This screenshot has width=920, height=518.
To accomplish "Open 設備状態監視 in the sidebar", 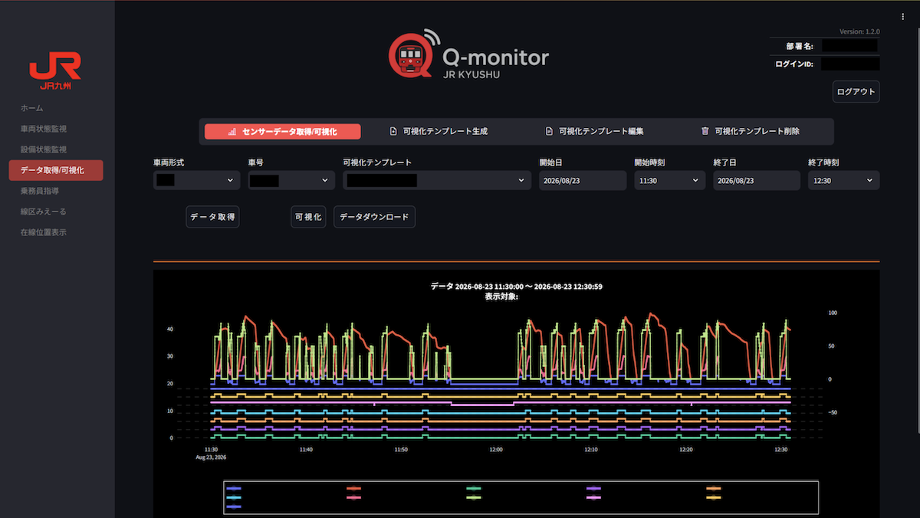I will 44,149.
